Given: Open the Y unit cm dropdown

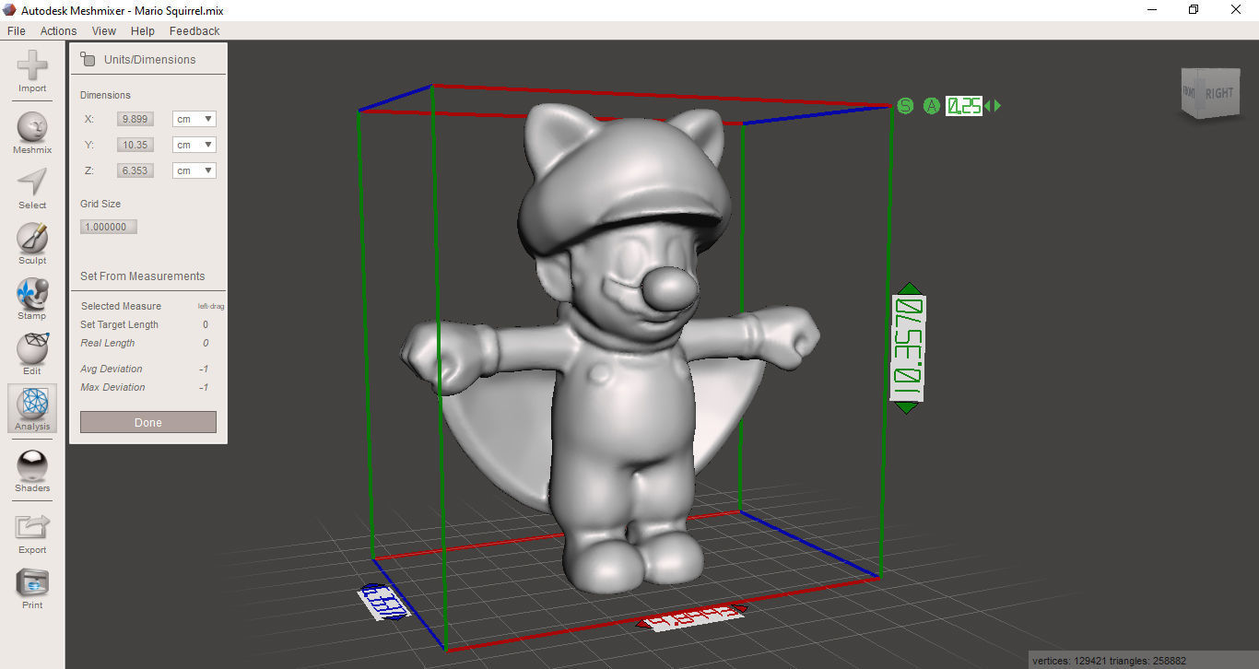Looking at the screenshot, I should click(x=194, y=145).
